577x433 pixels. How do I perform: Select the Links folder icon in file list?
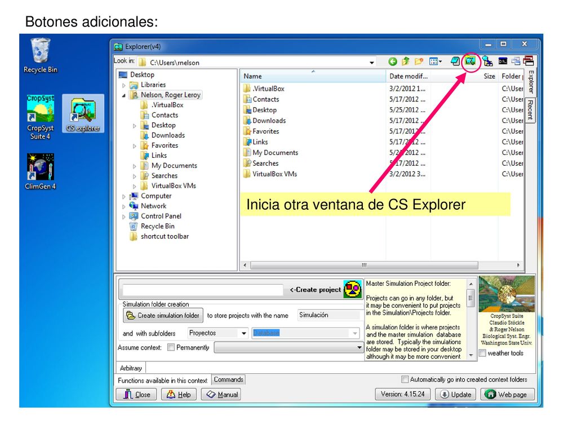point(247,142)
